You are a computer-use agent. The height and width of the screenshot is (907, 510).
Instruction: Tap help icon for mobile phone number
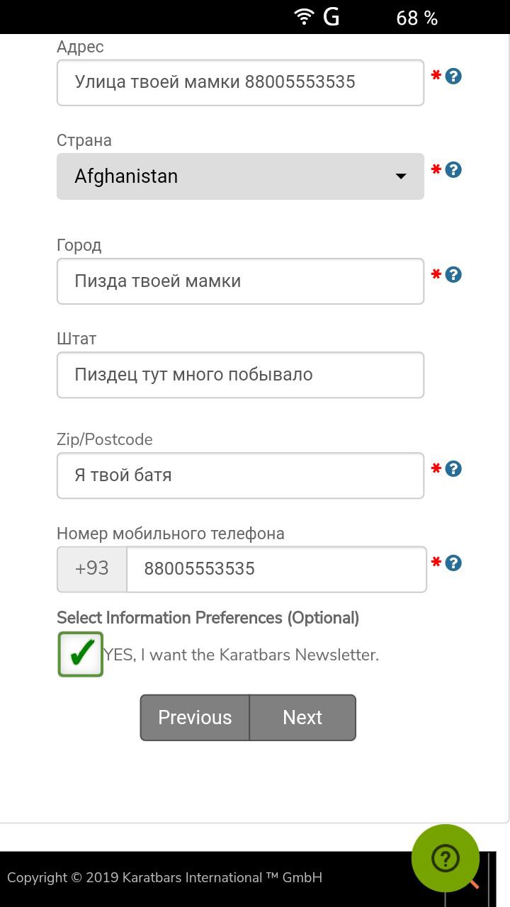tap(454, 563)
